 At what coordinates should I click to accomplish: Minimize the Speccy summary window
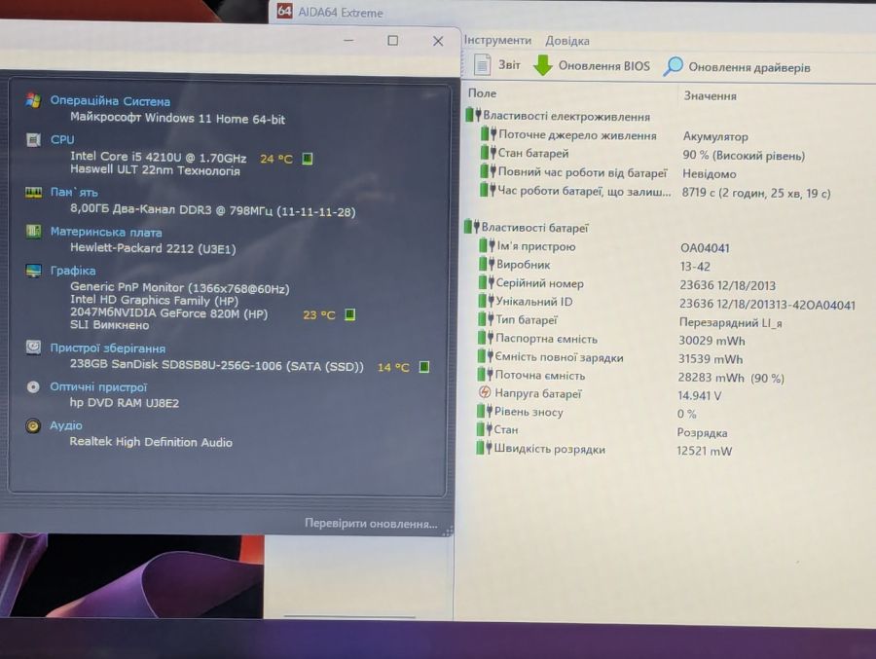(348, 40)
